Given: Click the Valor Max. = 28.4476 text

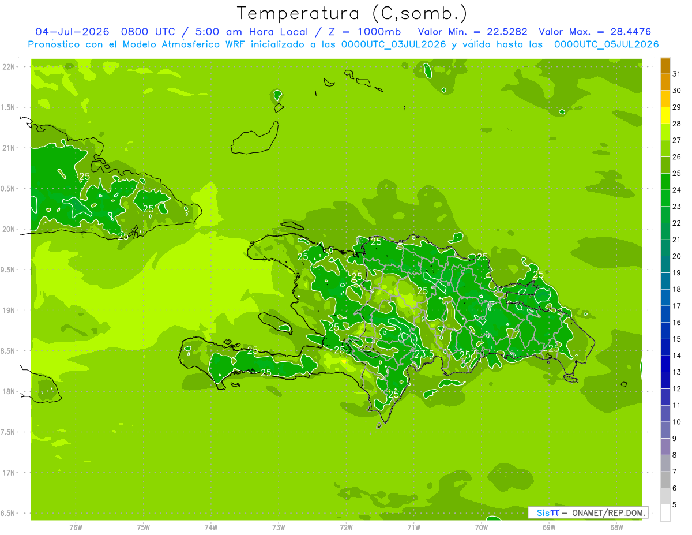Looking at the screenshot, I should pos(595,32).
